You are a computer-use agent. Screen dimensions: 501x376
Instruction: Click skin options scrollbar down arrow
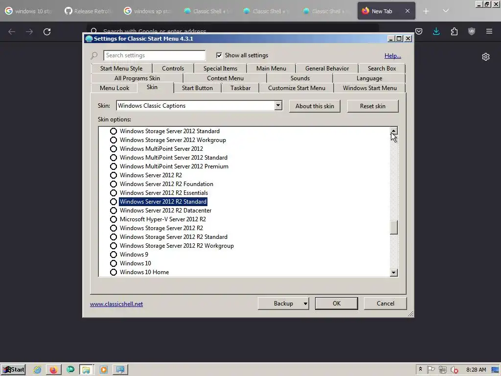(394, 272)
